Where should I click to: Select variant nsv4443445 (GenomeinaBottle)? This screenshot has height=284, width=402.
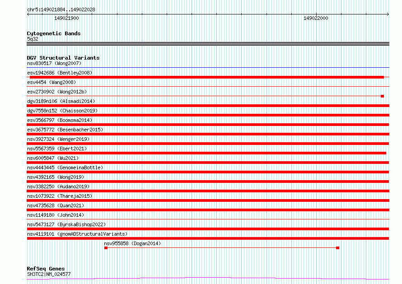coord(65,168)
